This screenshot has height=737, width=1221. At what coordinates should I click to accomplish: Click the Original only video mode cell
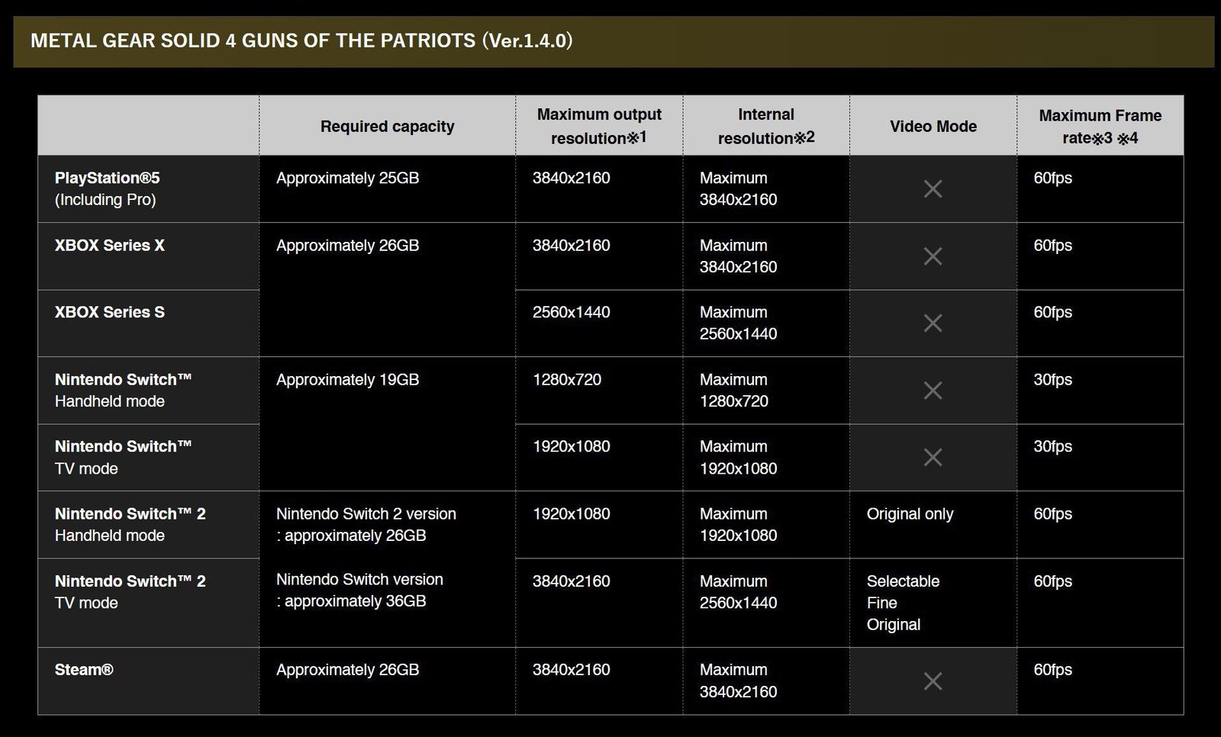(x=910, y=514)
